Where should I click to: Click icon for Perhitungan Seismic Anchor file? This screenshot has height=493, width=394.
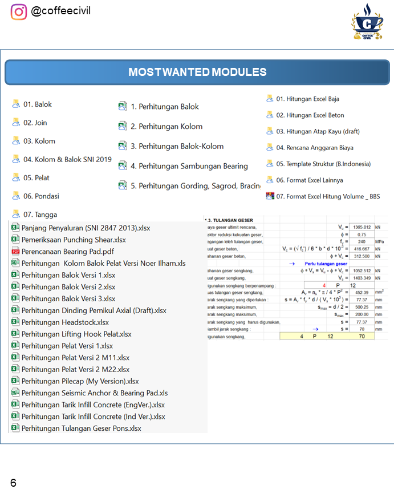click(x=16, y=393)
